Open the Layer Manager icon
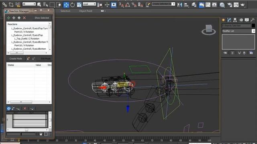Image resolution: width=257 pixels, height=144 pixels. (194, 5)
